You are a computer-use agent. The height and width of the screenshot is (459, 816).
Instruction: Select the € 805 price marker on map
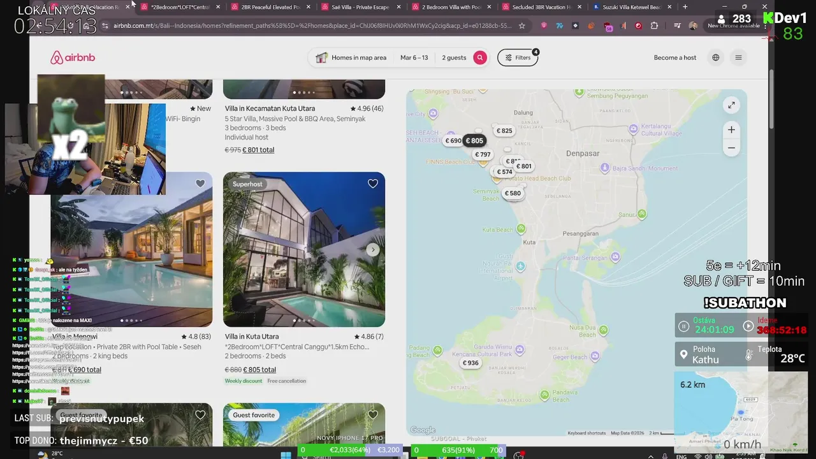(x=474, y=141)
